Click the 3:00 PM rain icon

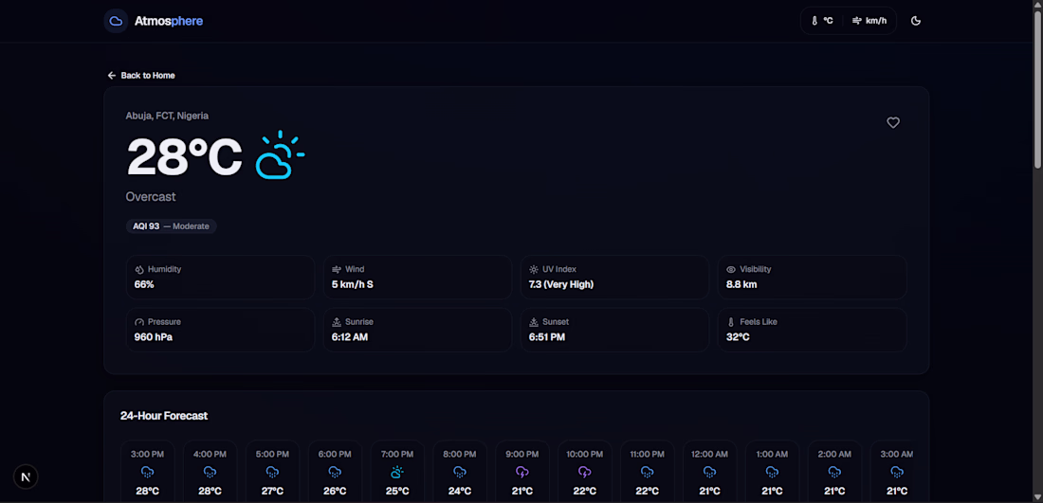(147, 473)
